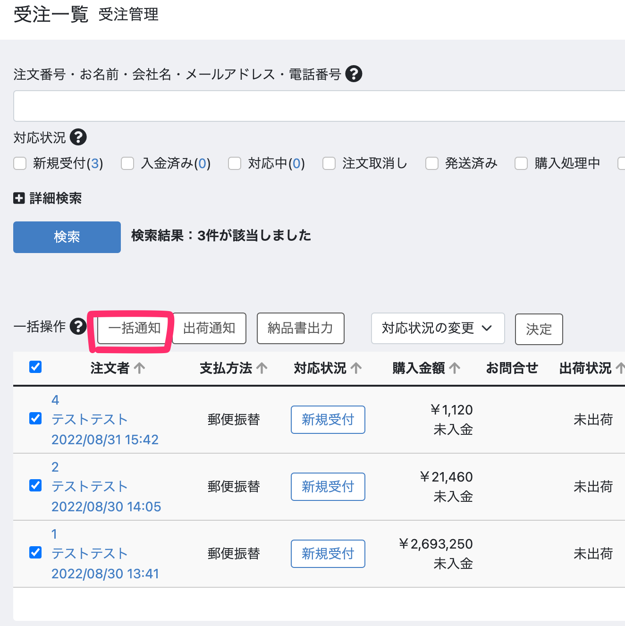Click 検索結果 3件が該当しました text
The width and height of the screenshot is (625, 626).
click(221, 236)
